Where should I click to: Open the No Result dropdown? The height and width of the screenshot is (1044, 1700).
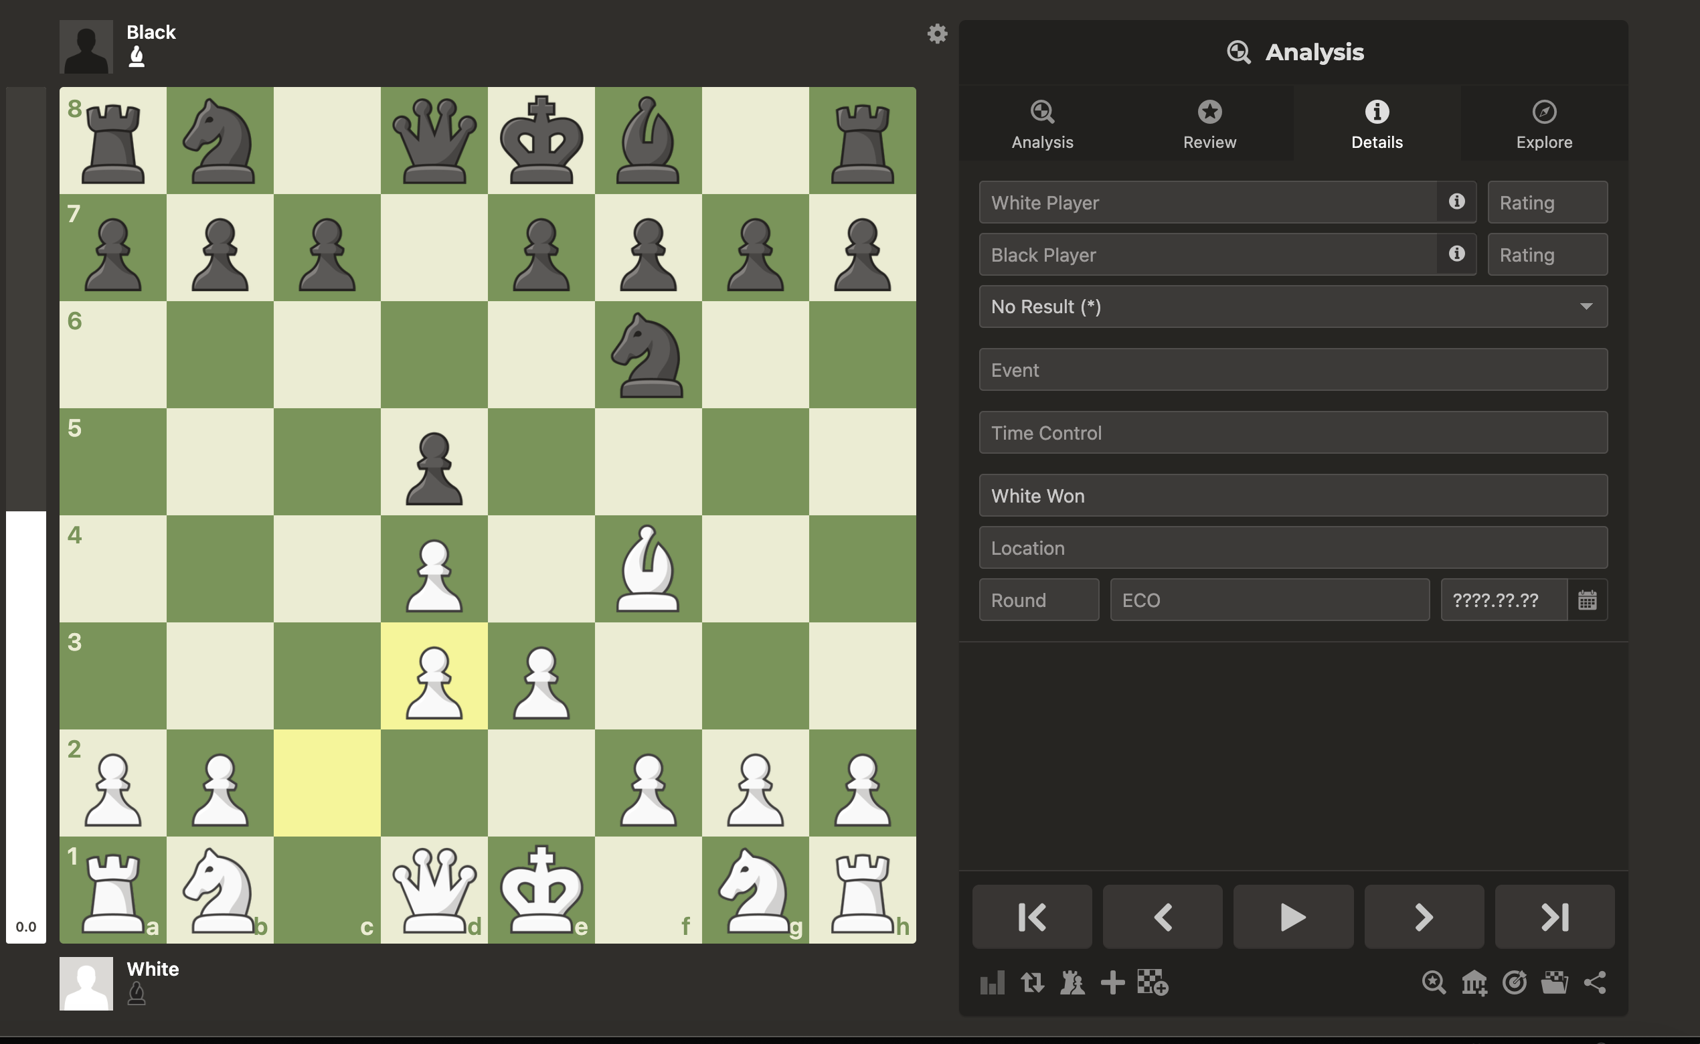click(x=1292, y=307)
